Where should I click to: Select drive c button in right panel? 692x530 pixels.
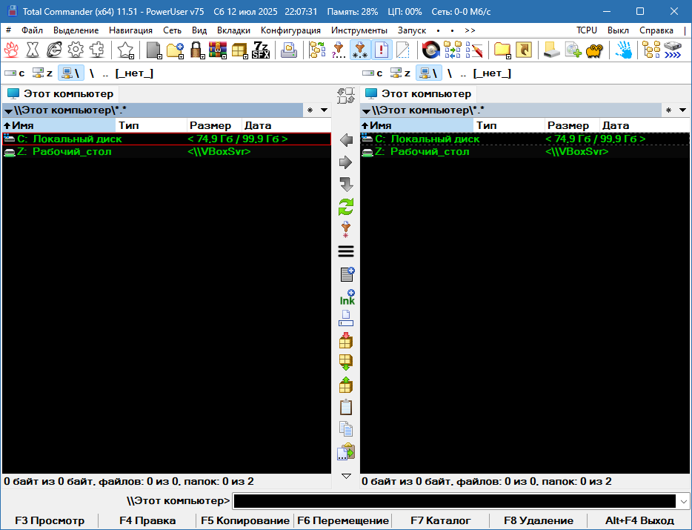click(373, 73)
